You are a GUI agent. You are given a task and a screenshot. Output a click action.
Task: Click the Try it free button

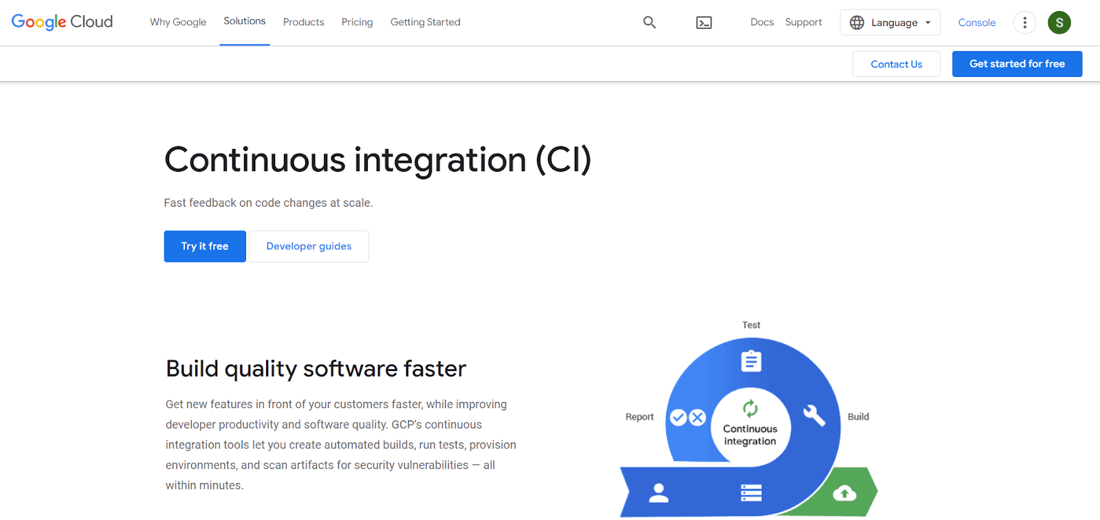pyautogui.click(x=205, y=246)
